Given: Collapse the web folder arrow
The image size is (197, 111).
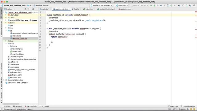Looking at the screenshot, I should click(6, 43).
